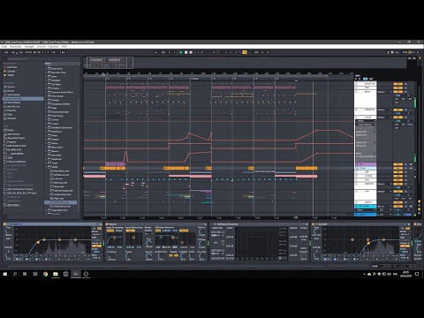Open the Mixer automation device chooser dropdown
The height and width of the screenshot is (318, 424).
366,121
